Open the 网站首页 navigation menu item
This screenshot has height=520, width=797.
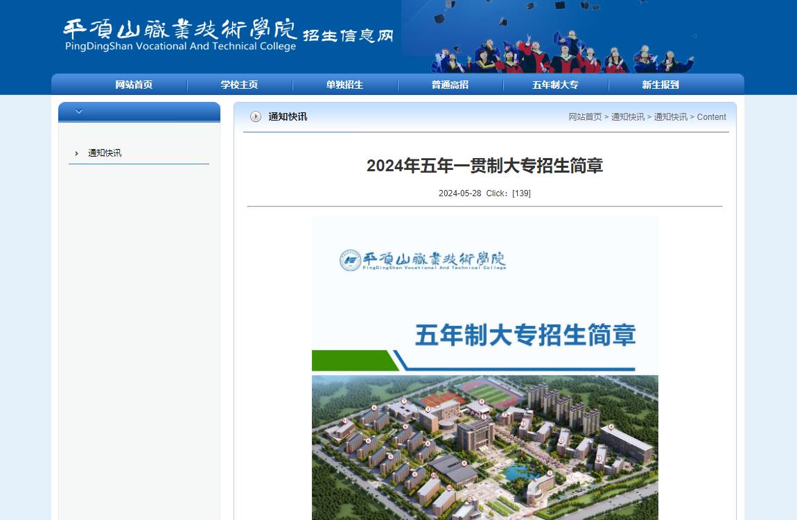(134, 85)
